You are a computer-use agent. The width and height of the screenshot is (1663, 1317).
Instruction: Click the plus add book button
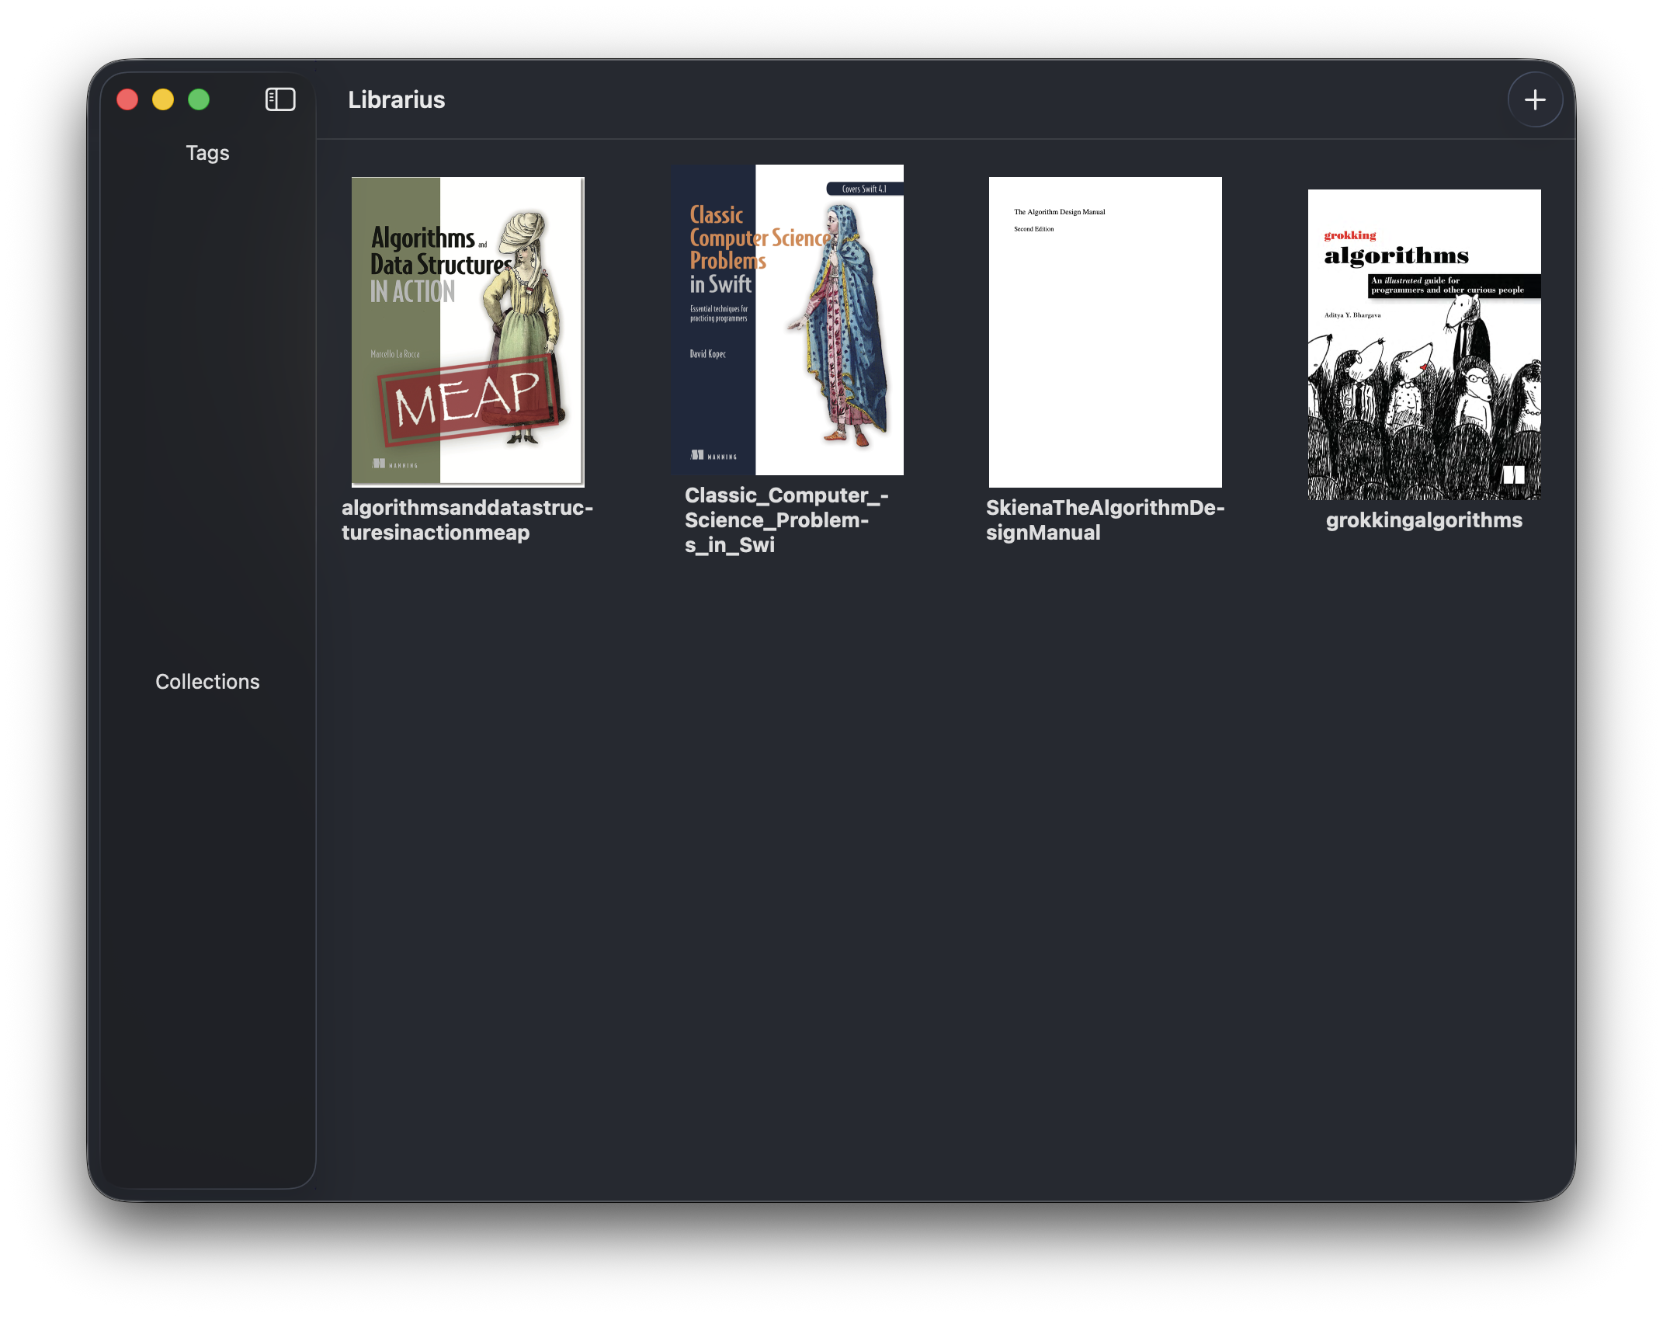[x=1534, y=99]
